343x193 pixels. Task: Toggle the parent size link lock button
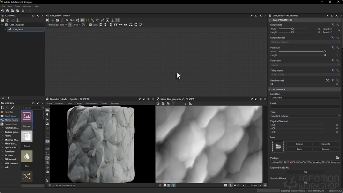point(70,25)
